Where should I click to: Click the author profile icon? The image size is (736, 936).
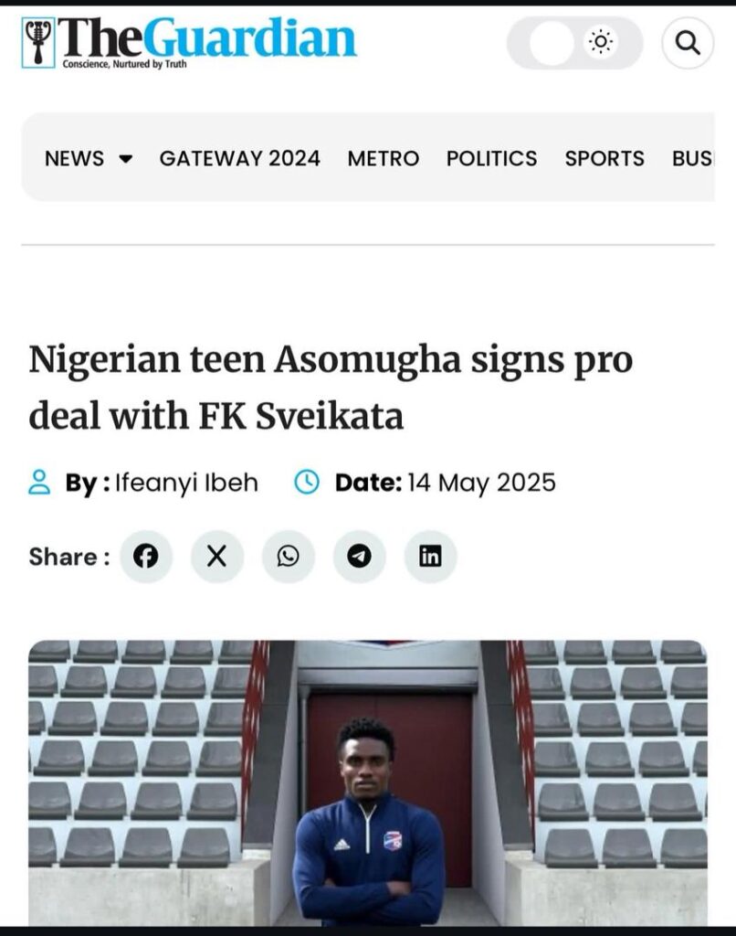pyautogui.click(x=39, y=482)
